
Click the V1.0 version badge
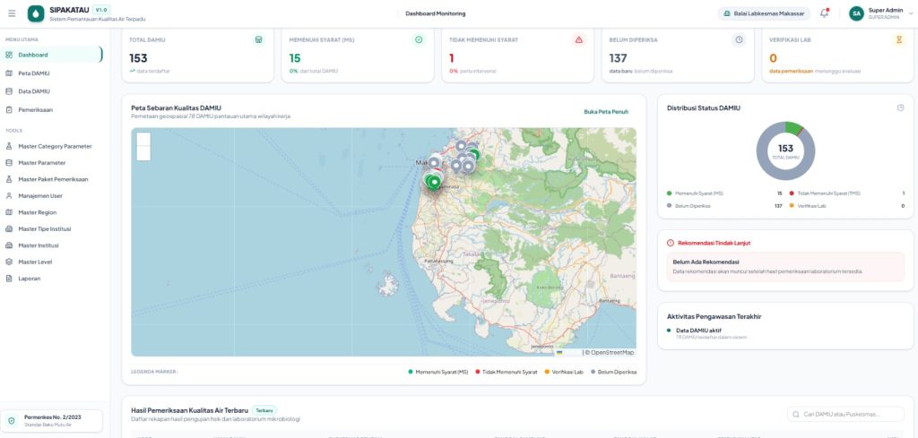coord(102,10)
